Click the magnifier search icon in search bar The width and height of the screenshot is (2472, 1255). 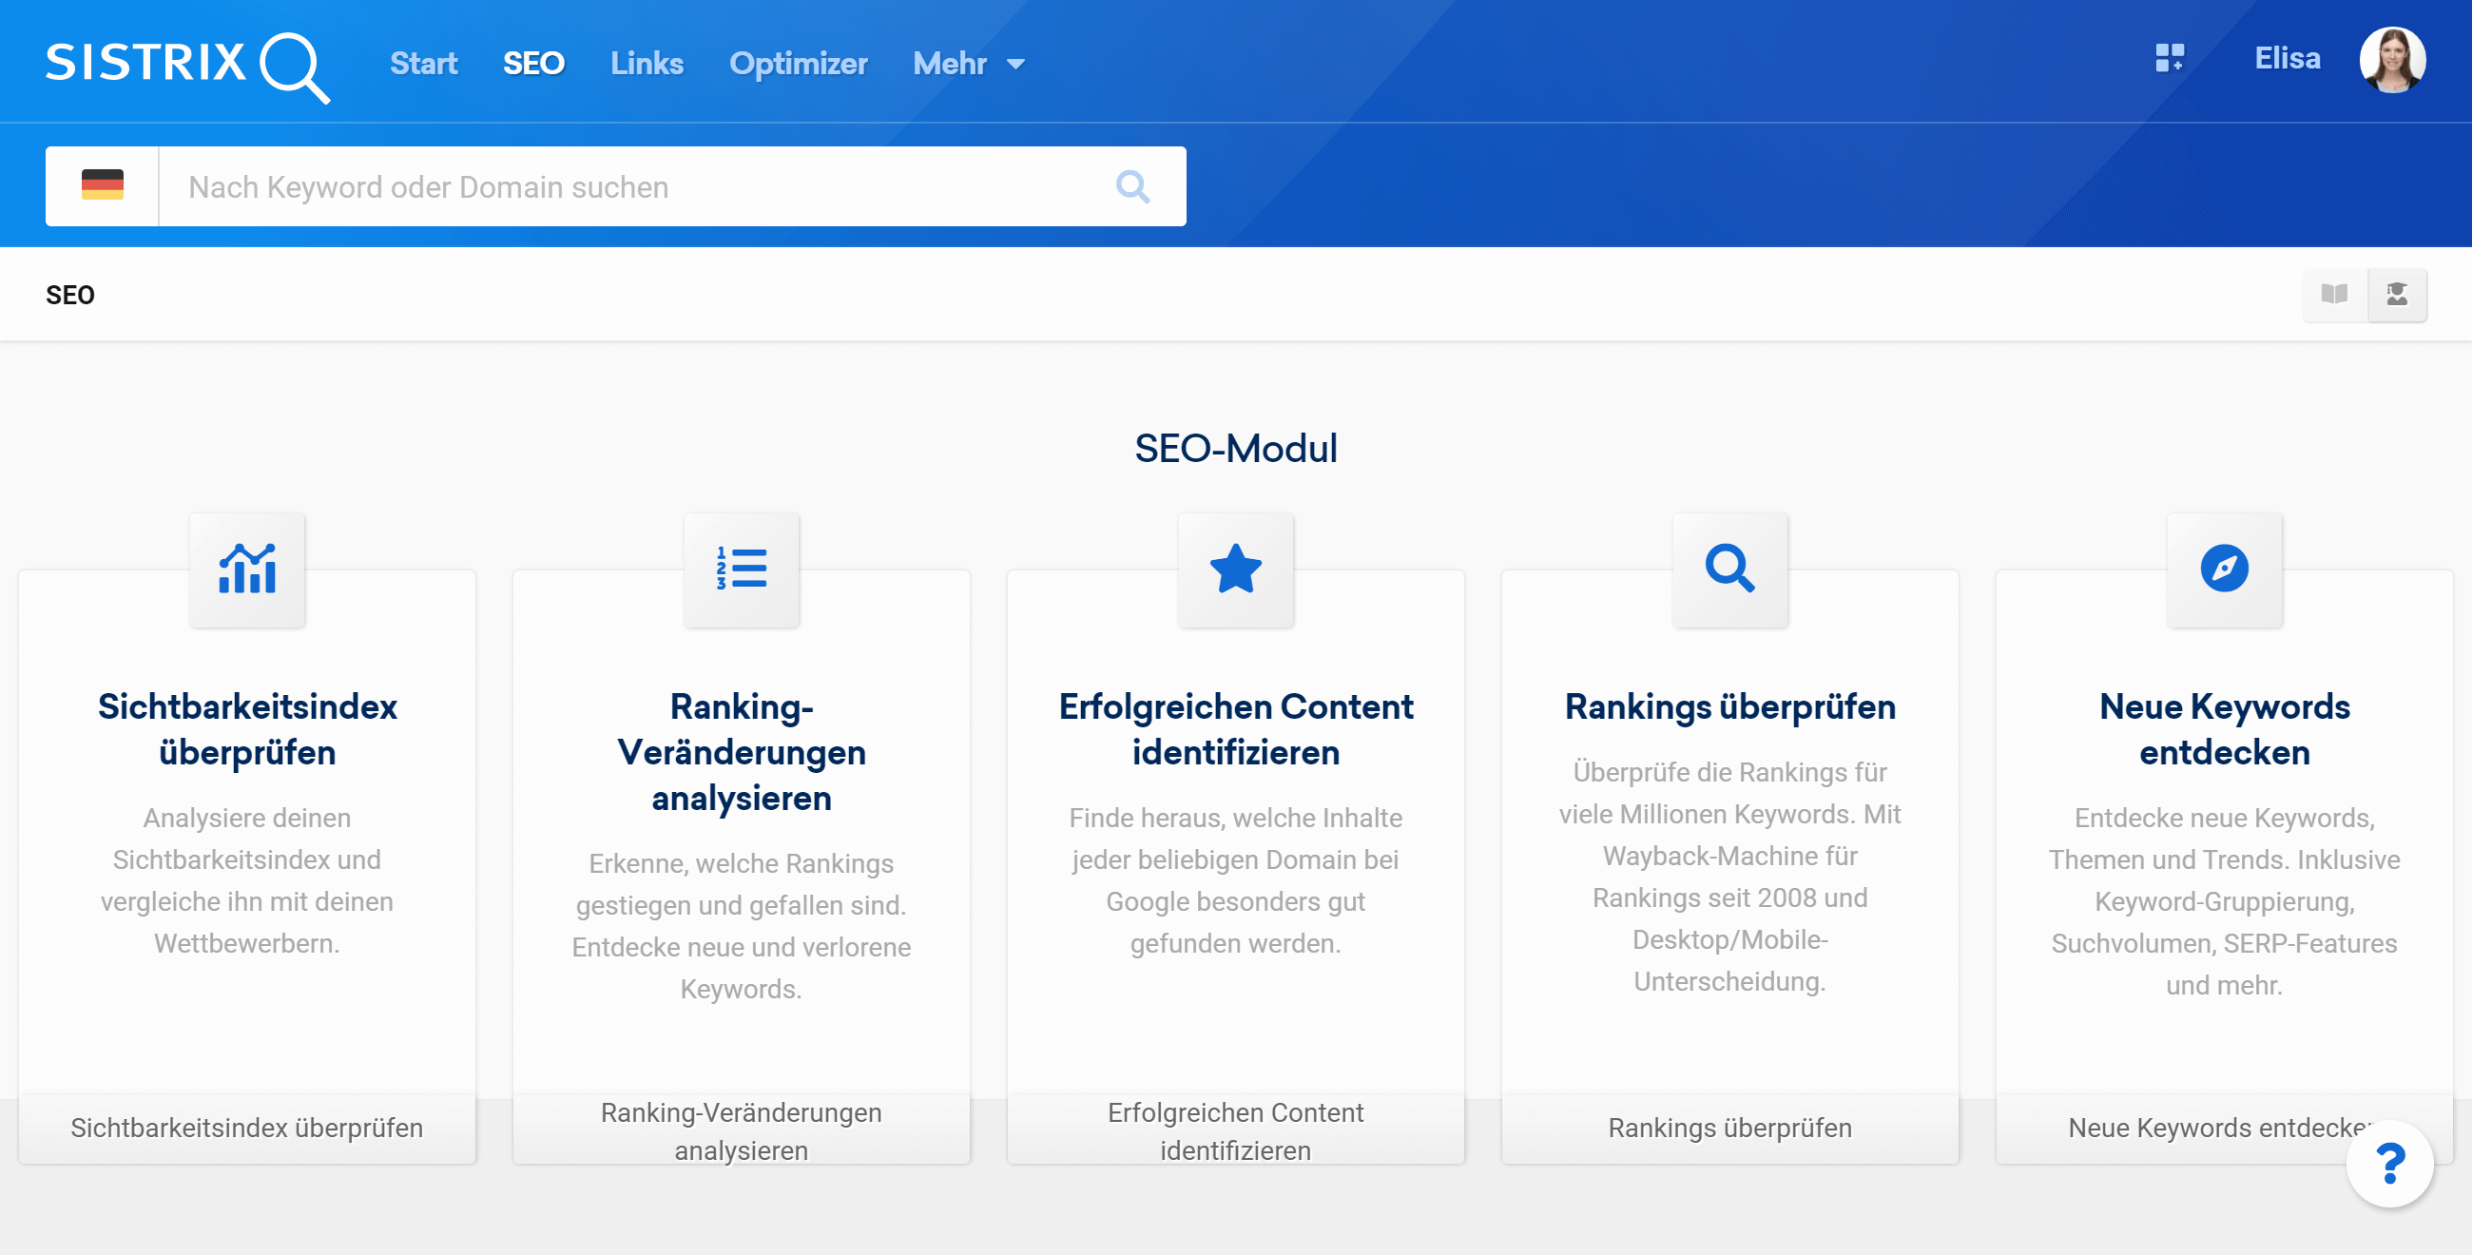[x=1132, y=186]
